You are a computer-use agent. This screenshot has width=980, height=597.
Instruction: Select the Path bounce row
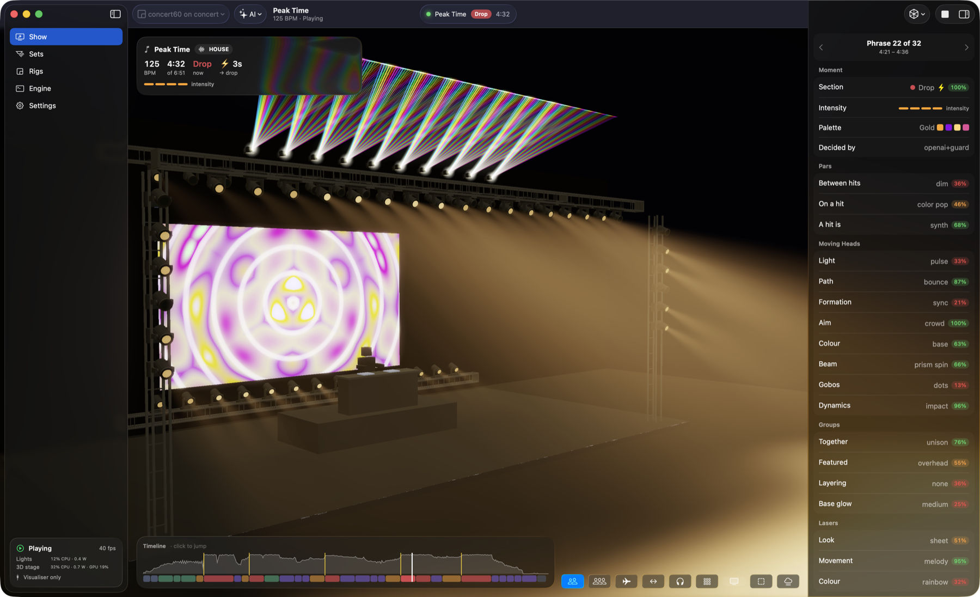coord(893,282)
